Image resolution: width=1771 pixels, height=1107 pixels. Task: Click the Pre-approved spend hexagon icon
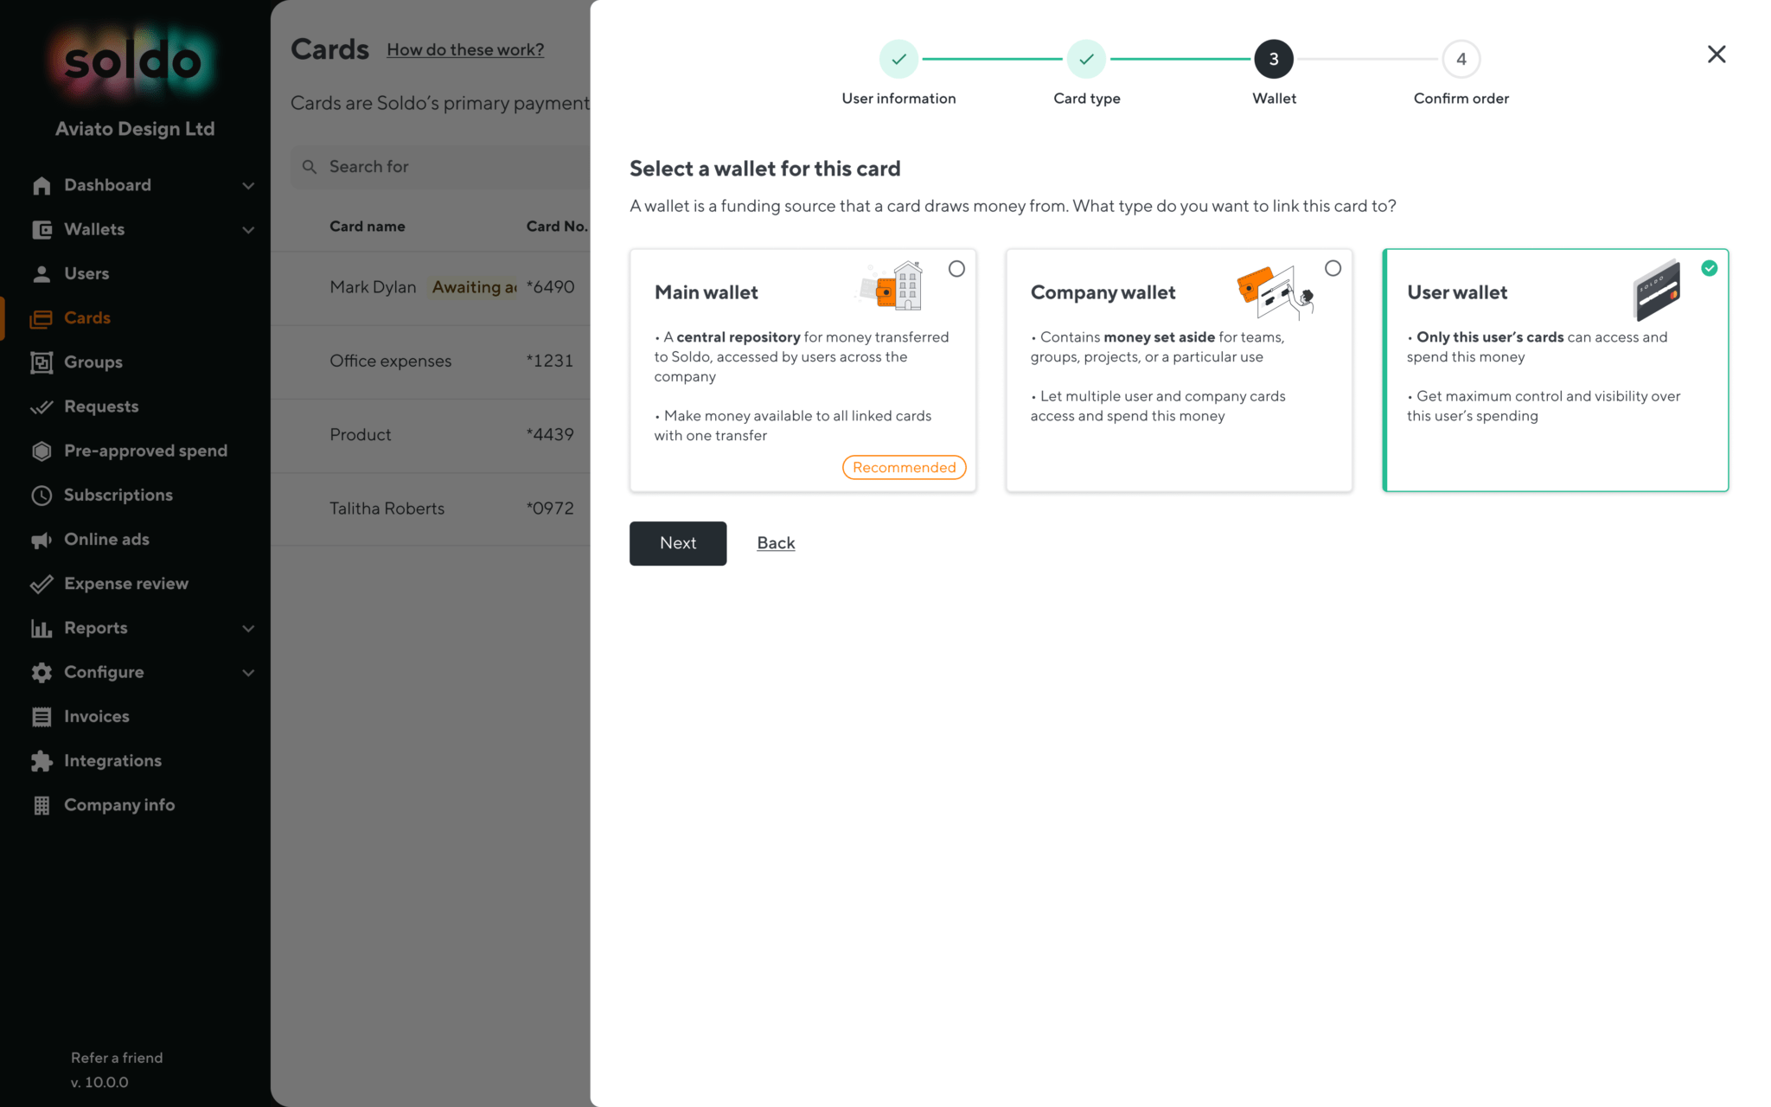(42, 451)
